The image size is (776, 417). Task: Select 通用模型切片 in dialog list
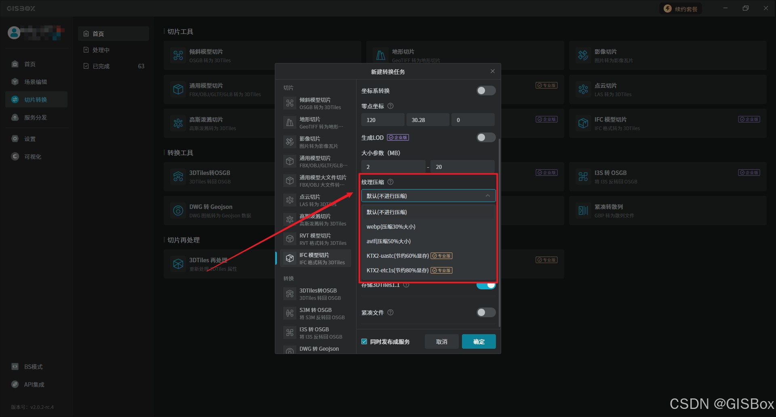pyautogui.click(x=316, y=162)
